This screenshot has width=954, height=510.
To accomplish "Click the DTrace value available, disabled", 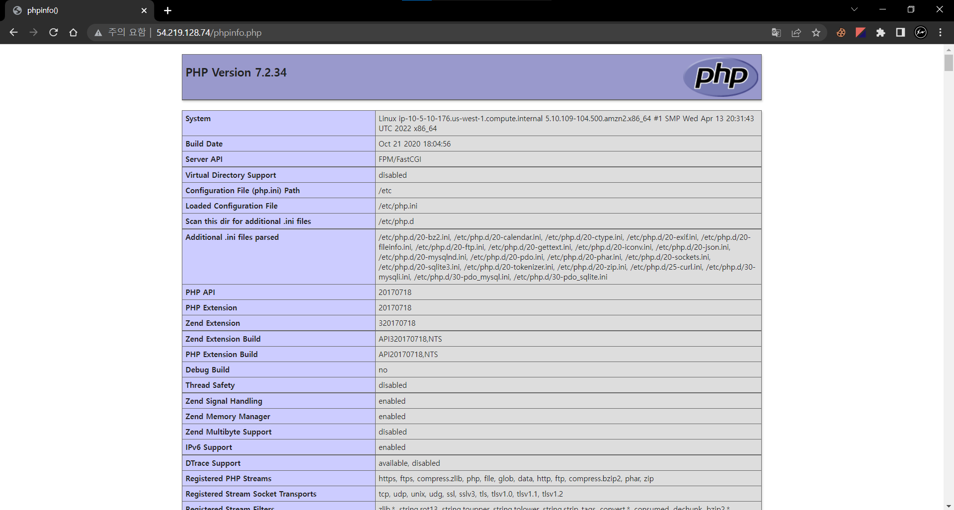I will pos(409,463).
